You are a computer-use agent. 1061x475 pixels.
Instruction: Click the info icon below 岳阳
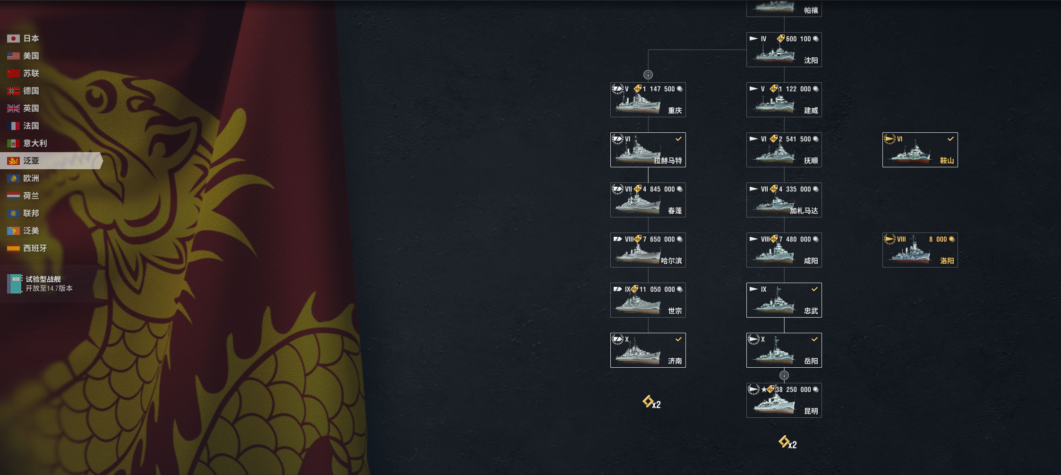pos(784,375)
